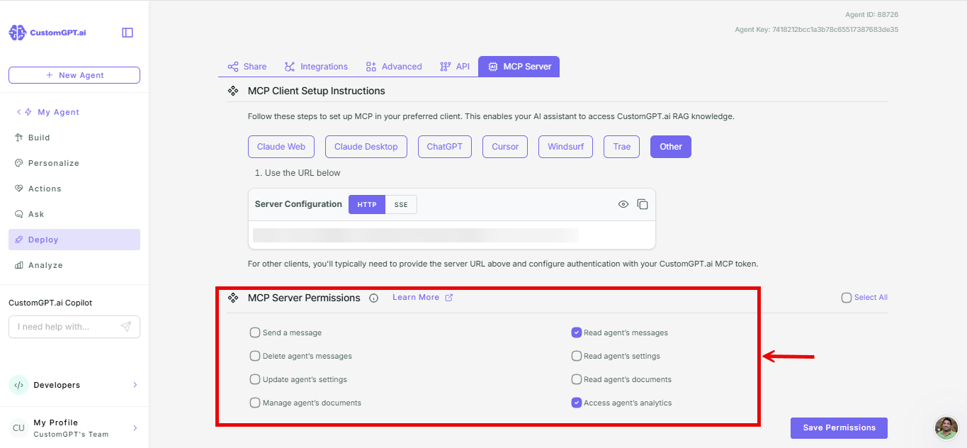Check Update agent's settings permission
The image size is (967, 448).
(x=255, y=379)
